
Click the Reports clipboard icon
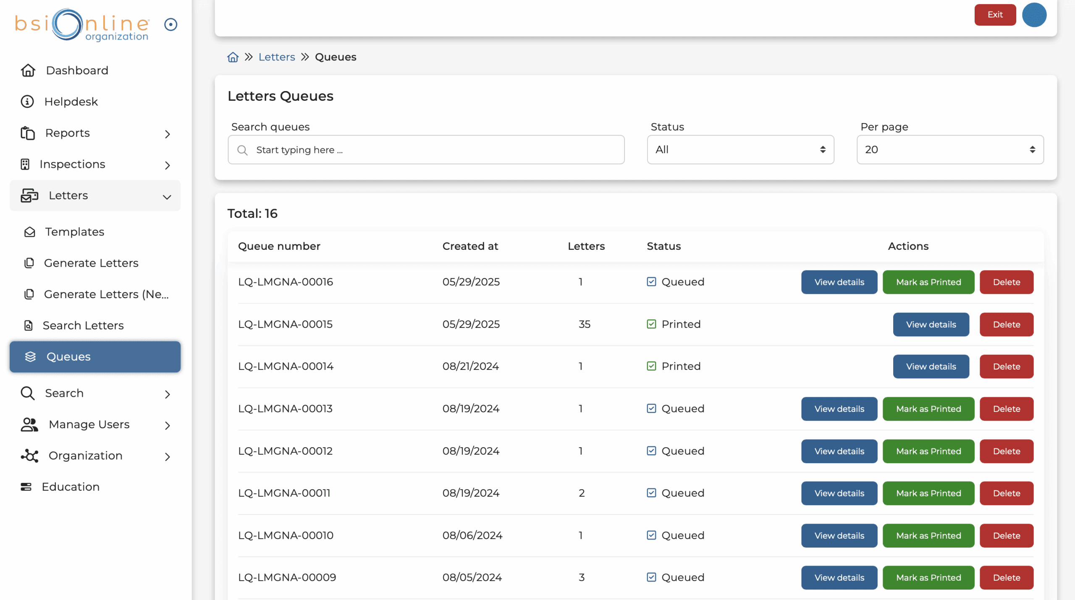[28, 133]
